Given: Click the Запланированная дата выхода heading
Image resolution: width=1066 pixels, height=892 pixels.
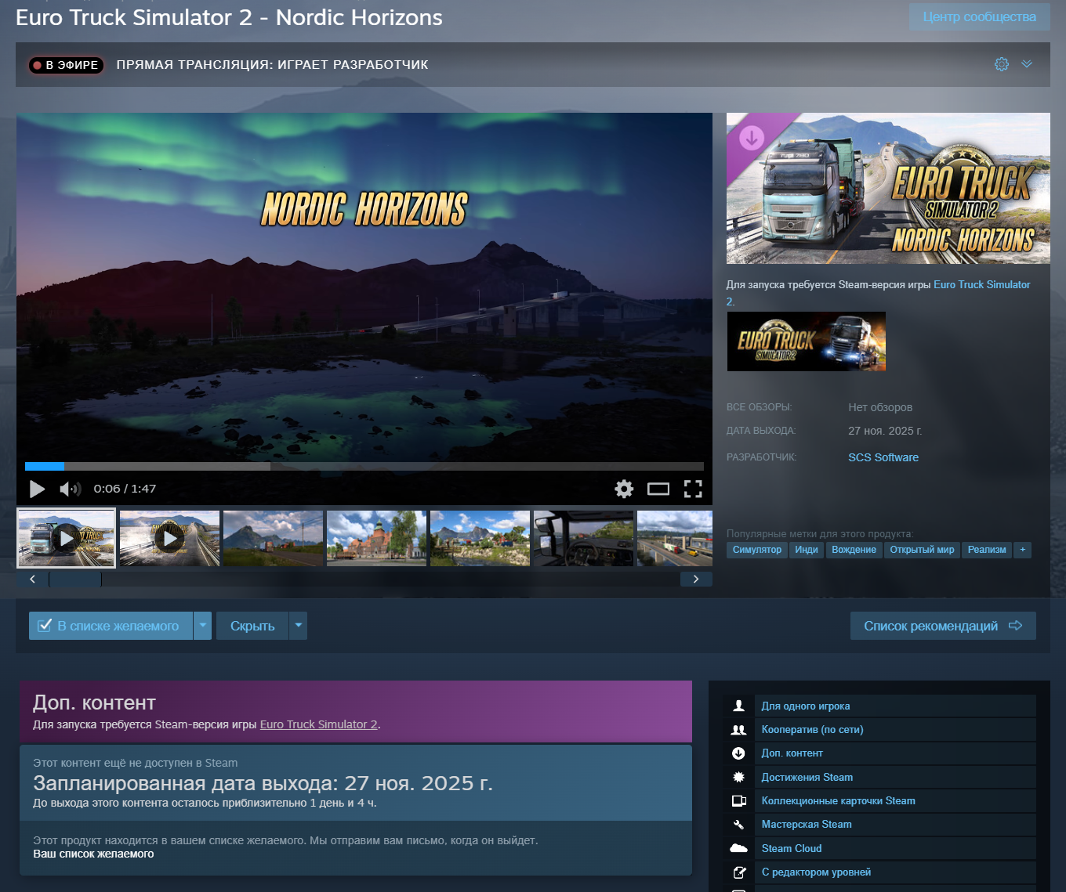Looking at the screenshot, I should [x=263, y=783].
